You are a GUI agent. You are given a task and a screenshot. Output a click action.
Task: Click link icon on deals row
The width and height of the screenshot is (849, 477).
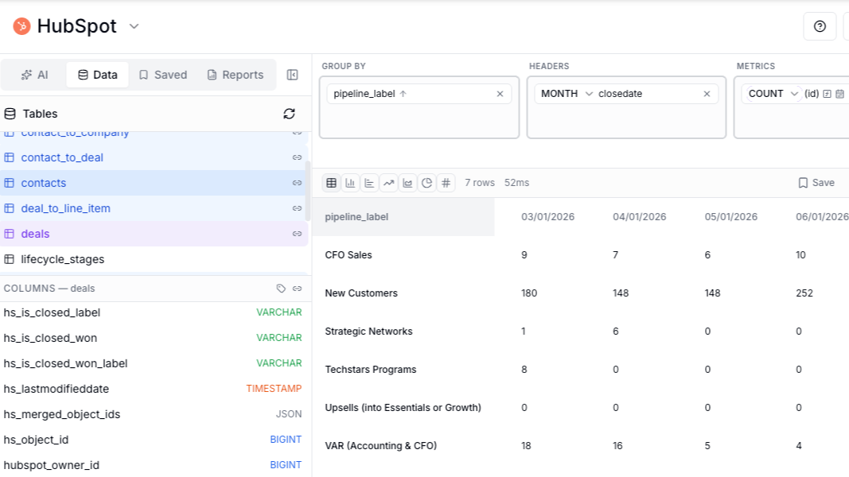298,234
